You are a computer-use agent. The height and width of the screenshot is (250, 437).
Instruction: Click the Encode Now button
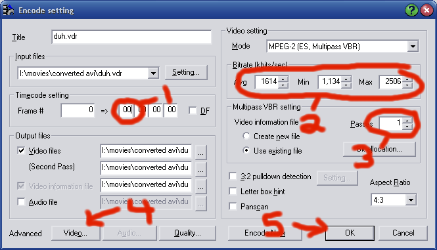(265, 233)
